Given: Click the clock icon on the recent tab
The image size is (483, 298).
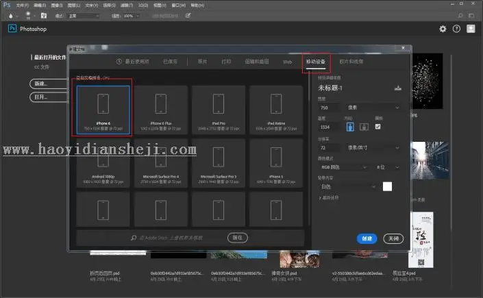Looking at the screenshot, I should click(119, 62).
